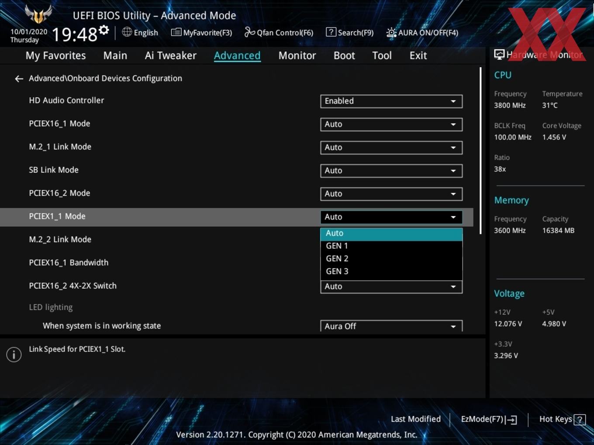The width and height of the screenshot is (594, 445).
Task: Open PCIEX16_2 Mode dropdown
Action: coord(391,194)
